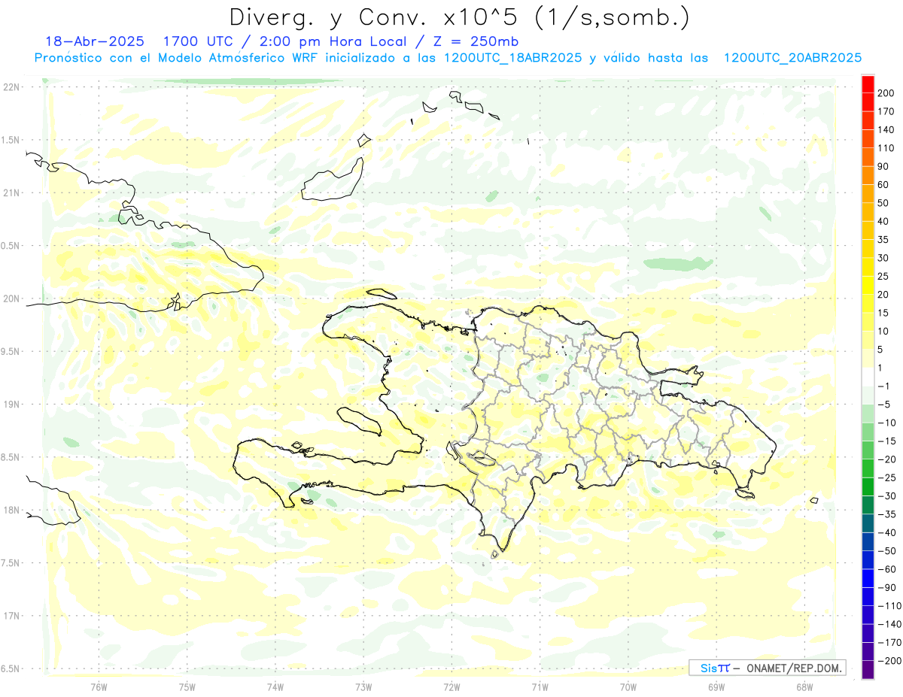Click the colorbar value '-110'

coord(888,606)
